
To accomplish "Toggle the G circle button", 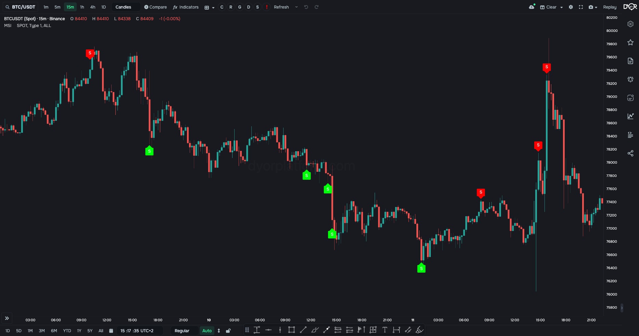I will pos(240,7).
